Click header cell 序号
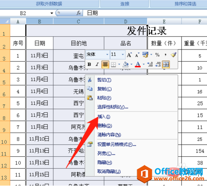 (18, 43)
